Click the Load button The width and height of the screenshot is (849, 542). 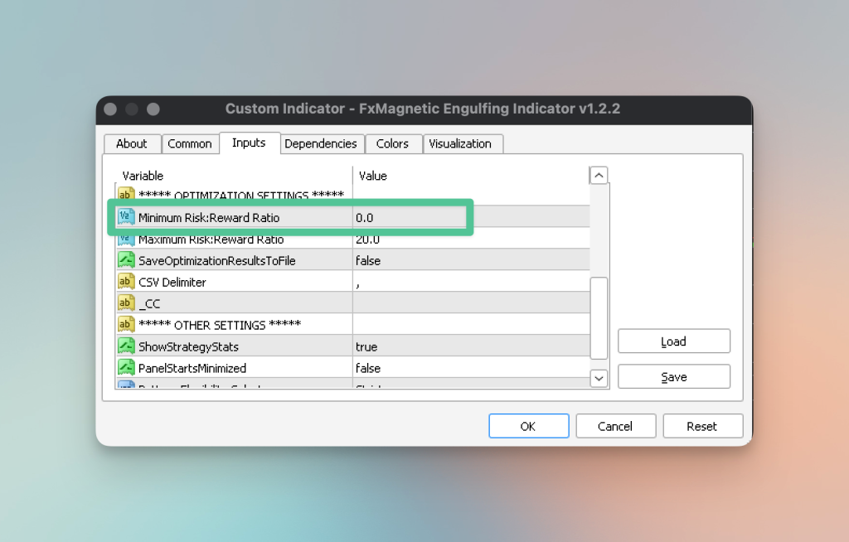[x=673, y=341]
